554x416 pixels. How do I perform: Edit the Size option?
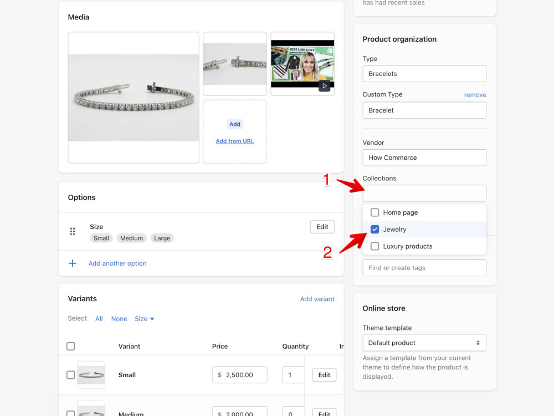coord(322,227)
